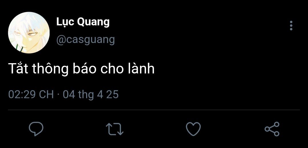
Task: Open the three-dot more options menu
Action: point(291,26)
